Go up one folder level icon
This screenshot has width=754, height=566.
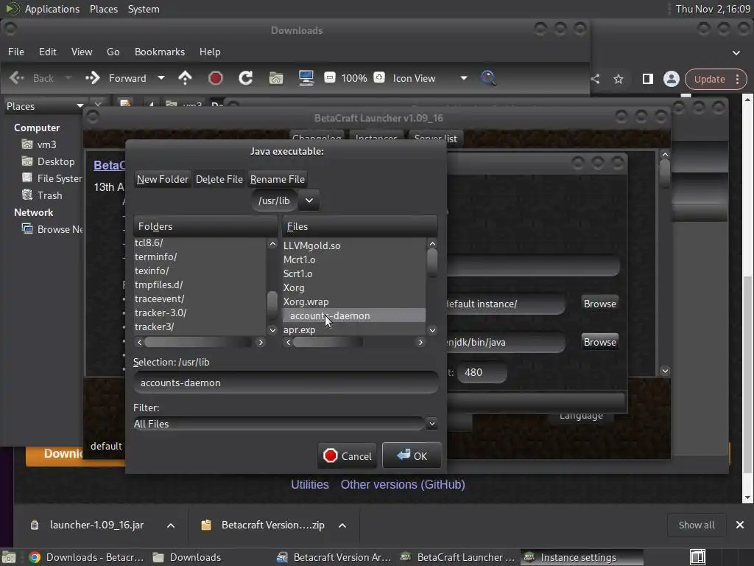coord(185,78)
